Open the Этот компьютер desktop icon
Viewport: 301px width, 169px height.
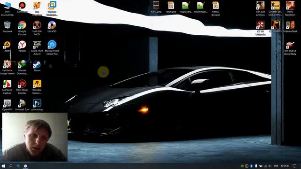(x=8, y=8)
